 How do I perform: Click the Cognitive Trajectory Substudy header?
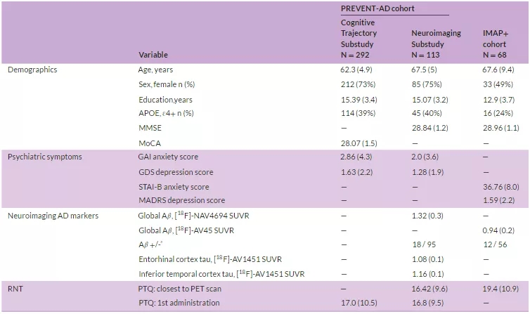pos(358,39)
